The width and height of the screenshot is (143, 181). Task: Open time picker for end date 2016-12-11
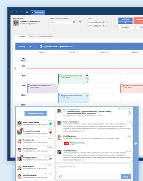[x=106, y=26]
